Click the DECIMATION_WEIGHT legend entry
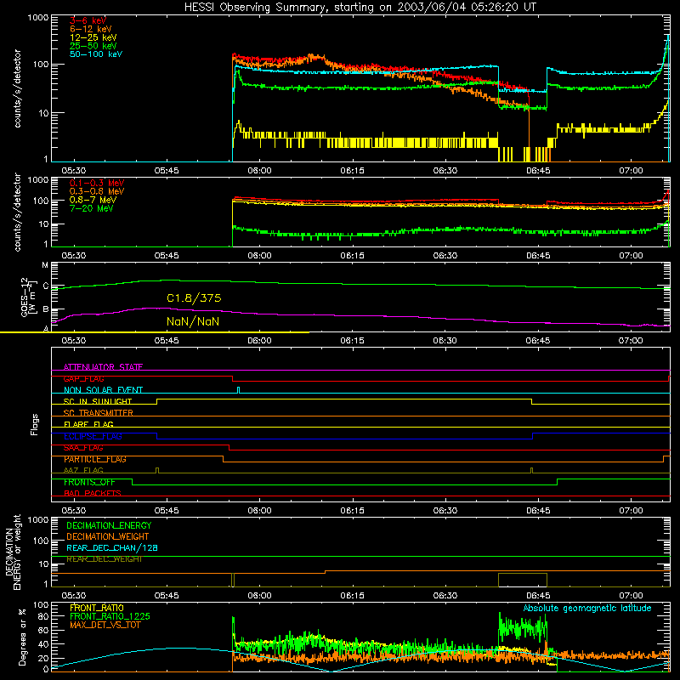Image resolution: width=680 pixels, height=680 pixels. 108,536
